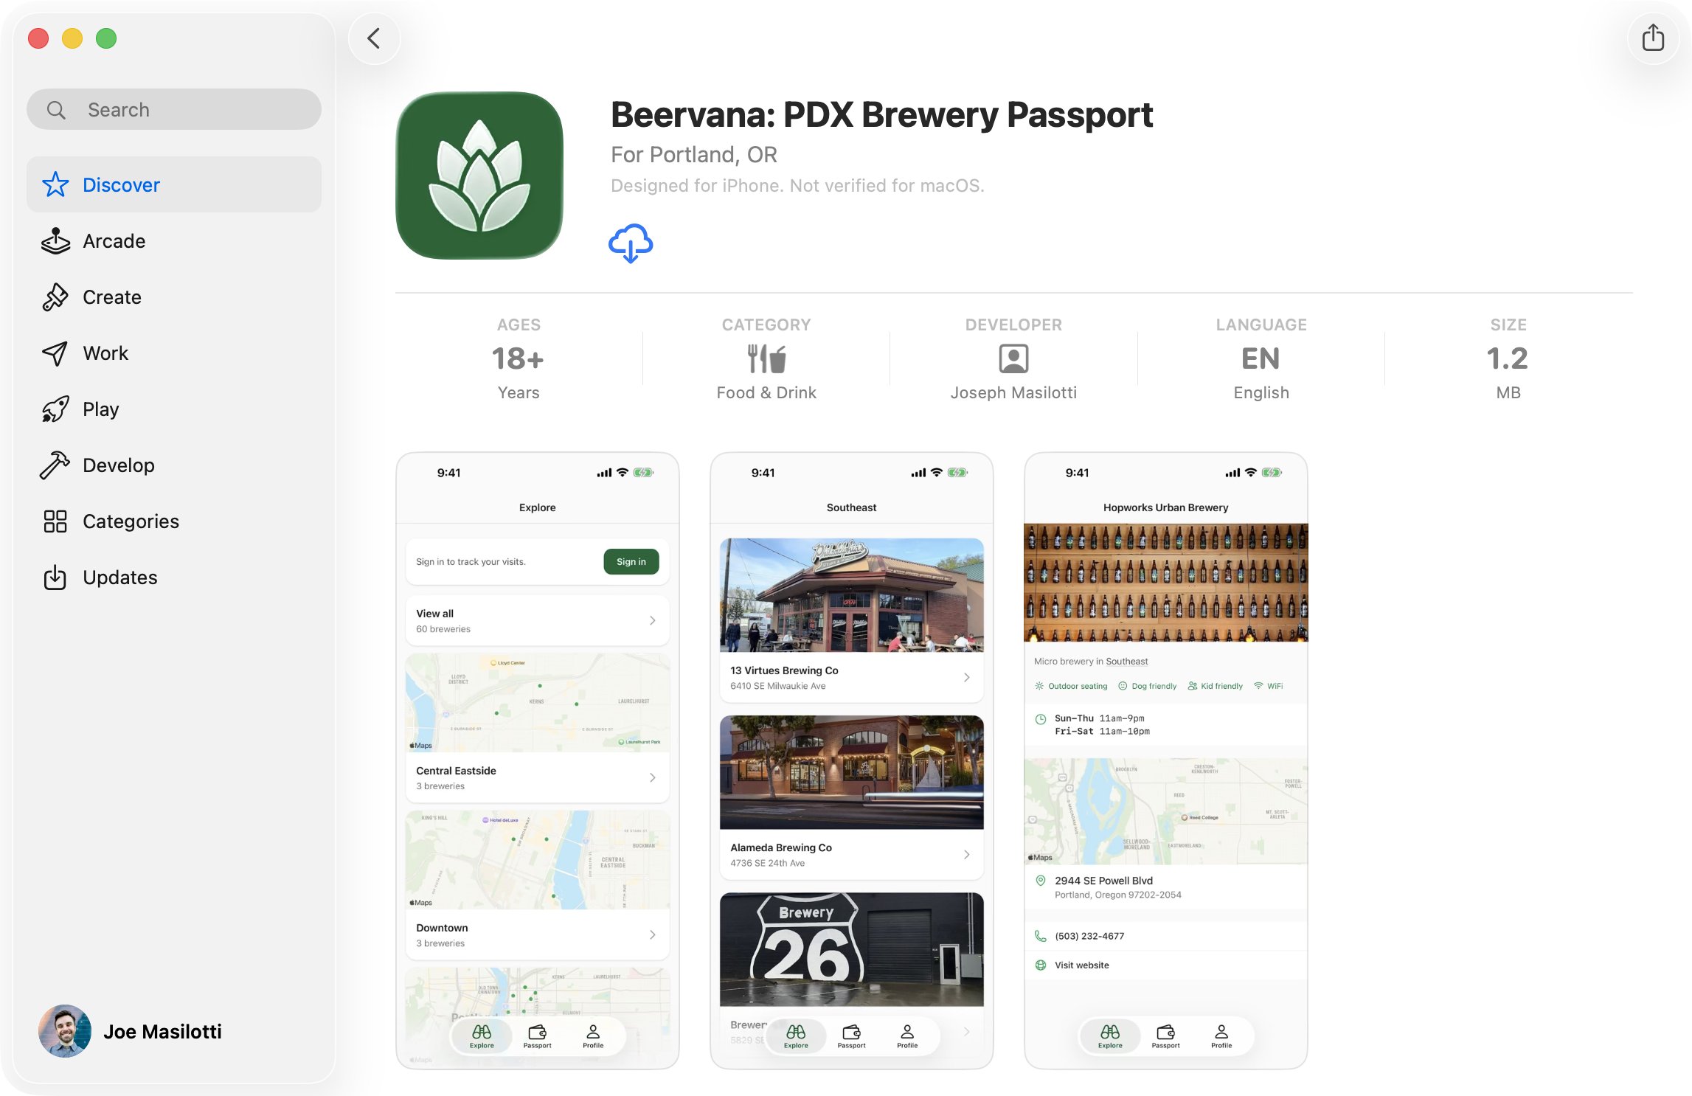Viewport: 1692px width, 1096px height.
Task: Expand the Alameda Brewing Co chevron
Action: pyautogui.click(x=967, y=854)
